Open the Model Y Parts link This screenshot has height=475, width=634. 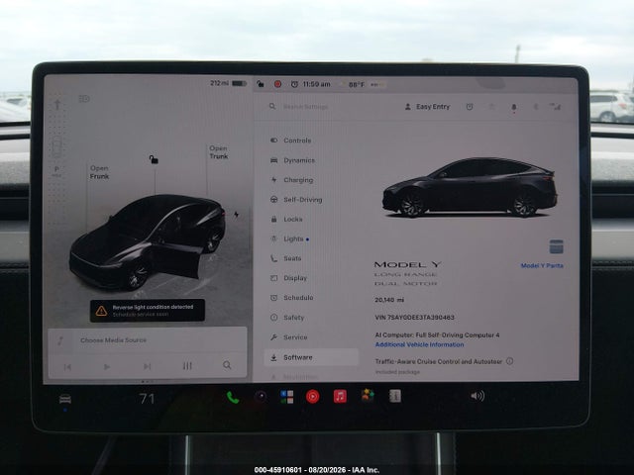pyautogui.click(x=542, y=266)
